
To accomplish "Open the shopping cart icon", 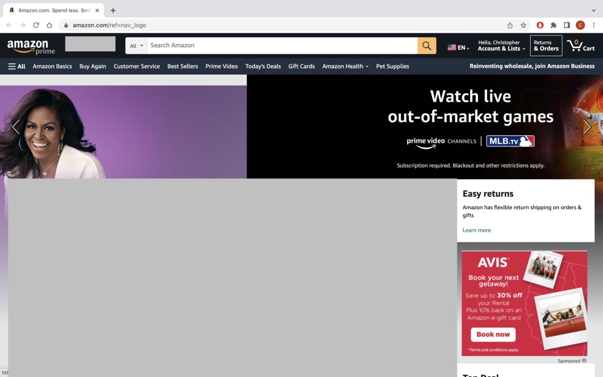I will pyautogui.click(x=580, y=46).
